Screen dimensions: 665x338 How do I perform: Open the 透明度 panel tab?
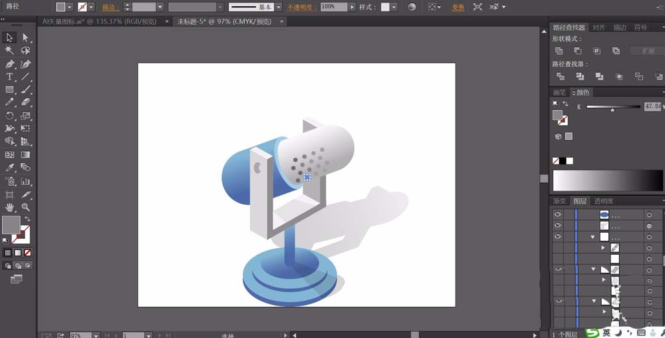604,201
